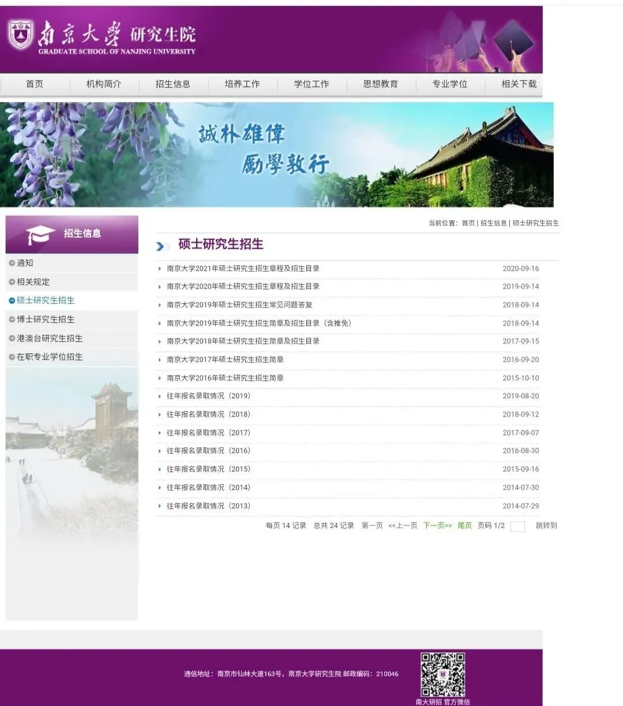Open the 思想教育 navigation menu
The image size is (623, 706).
[381, 84]
